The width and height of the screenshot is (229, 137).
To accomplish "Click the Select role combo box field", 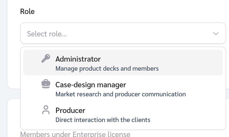I will coord(123,33).
